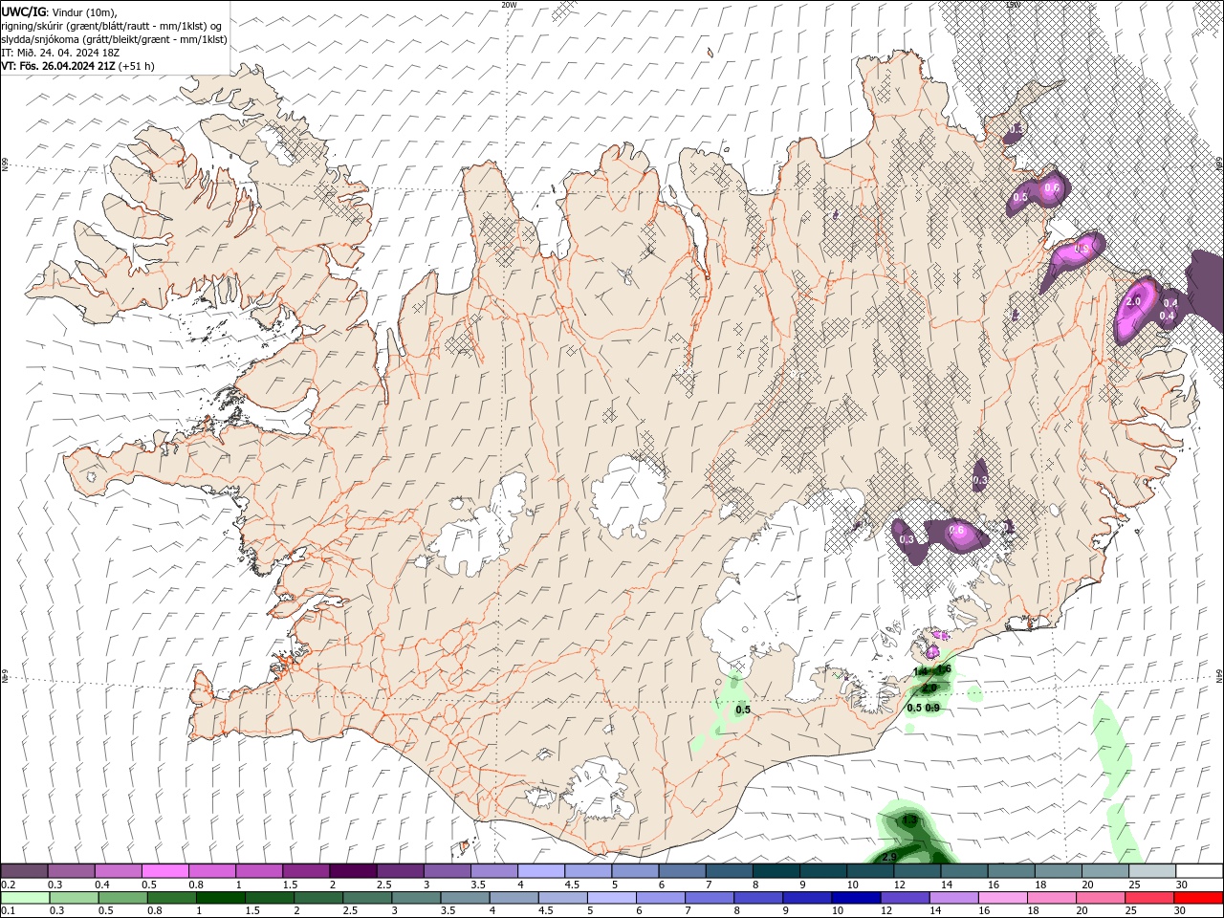Click the line "slydda/snjókoma (grátt/bleikt/grænt - mm/1klst)"
The height and width of the screenshot is (918, 1224).
[x=115, y=39]
